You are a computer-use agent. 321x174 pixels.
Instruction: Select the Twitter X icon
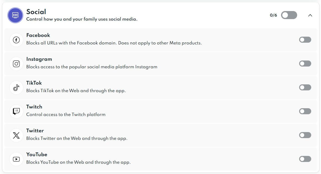(x=16, y=135)
